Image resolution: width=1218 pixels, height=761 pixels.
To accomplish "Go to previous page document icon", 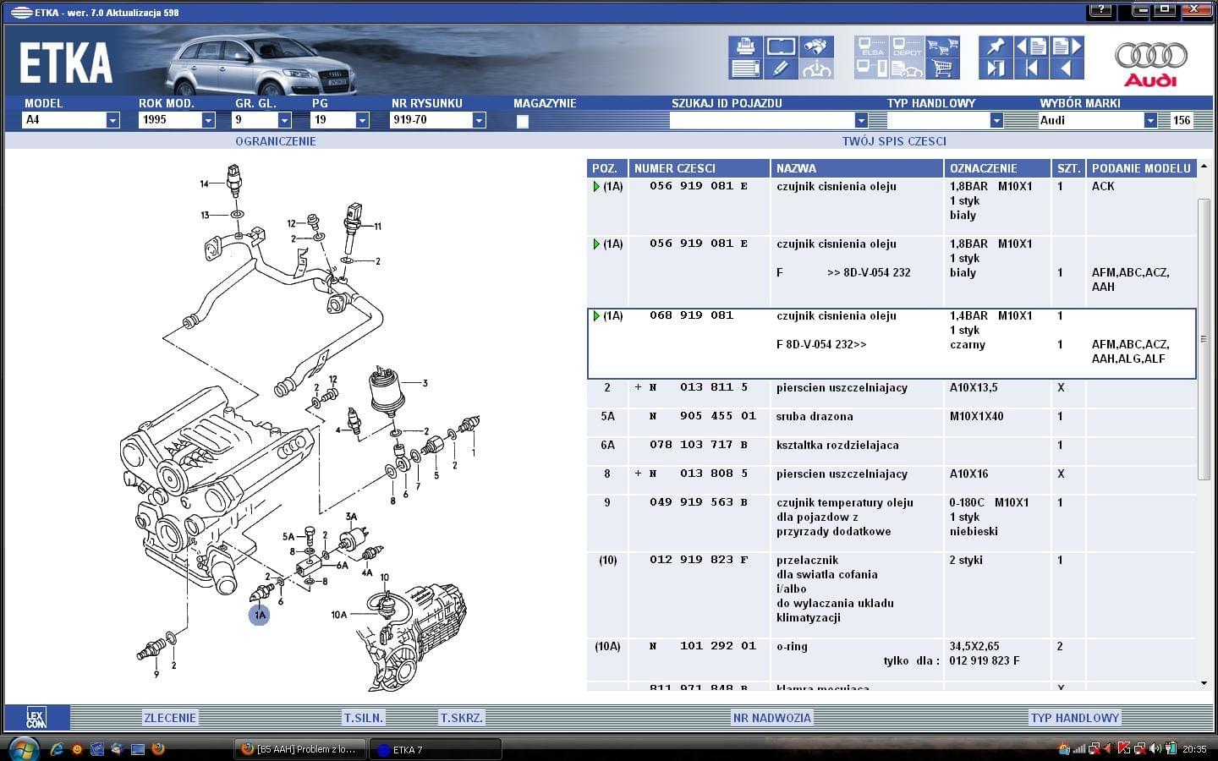I will point(1031,46).
